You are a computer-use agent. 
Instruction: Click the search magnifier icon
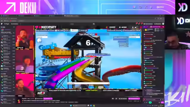pos(94,24)
